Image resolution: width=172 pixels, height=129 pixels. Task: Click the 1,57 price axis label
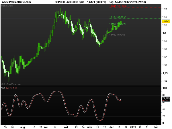tap(165, 57)
